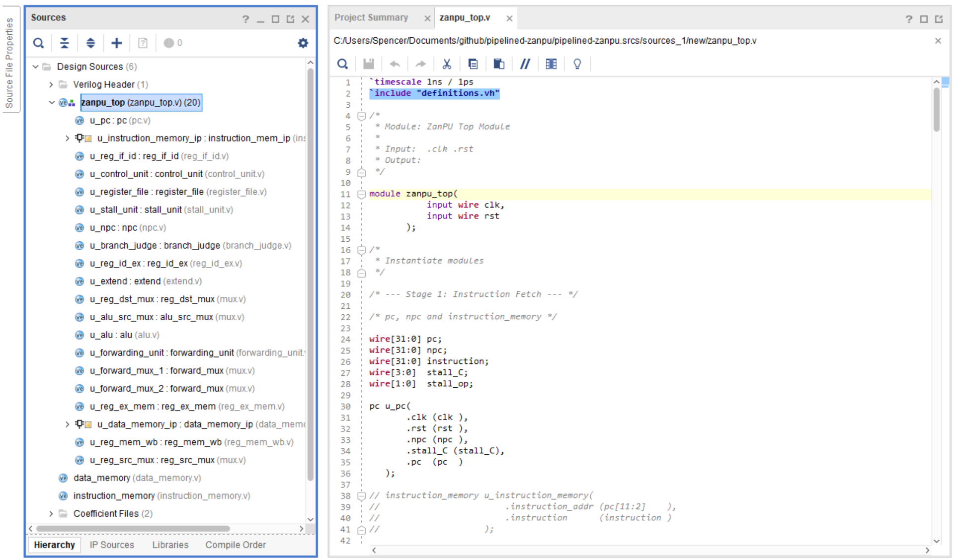959x559 pixels.
Task: Expand the Verilog Header folder
Action: (x=51, y=85)
